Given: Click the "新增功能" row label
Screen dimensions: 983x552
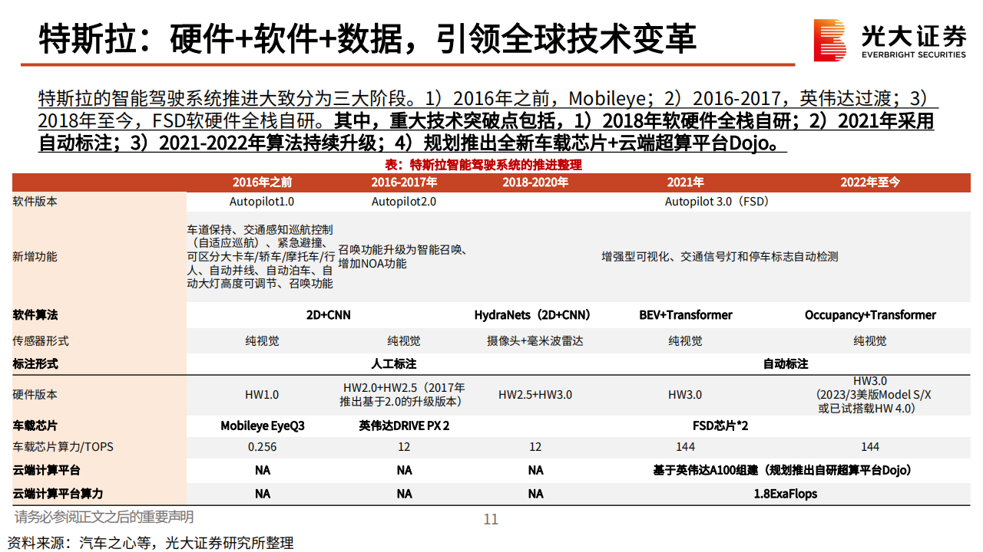Looking at the screenshot, I should coord(35,257).
